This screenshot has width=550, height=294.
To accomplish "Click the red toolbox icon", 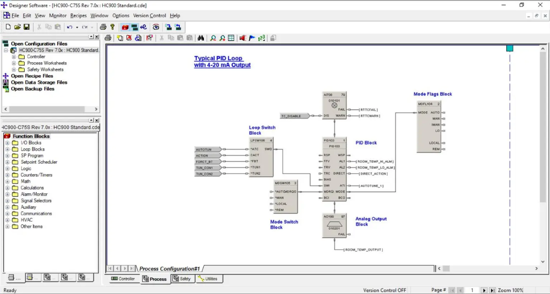I will [x=125, y=27].
